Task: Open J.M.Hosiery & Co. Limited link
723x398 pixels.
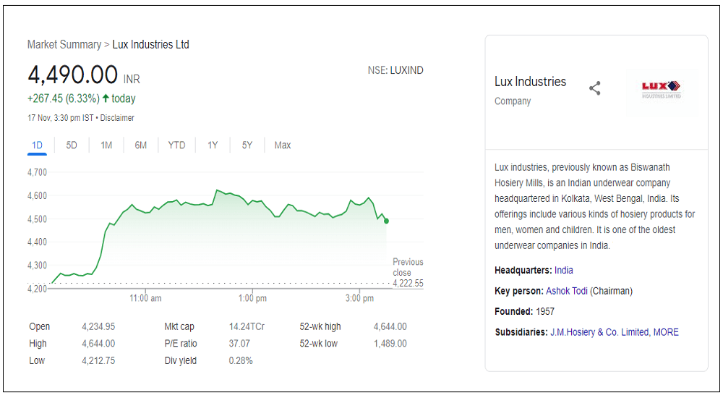Action: pos(599,332)
